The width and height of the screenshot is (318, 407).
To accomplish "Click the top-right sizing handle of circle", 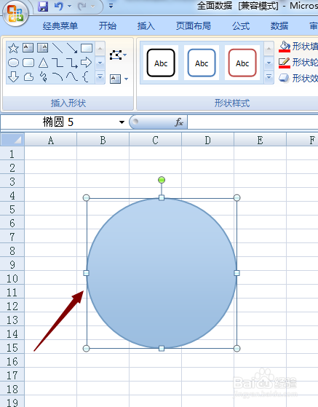I will 236,198.
